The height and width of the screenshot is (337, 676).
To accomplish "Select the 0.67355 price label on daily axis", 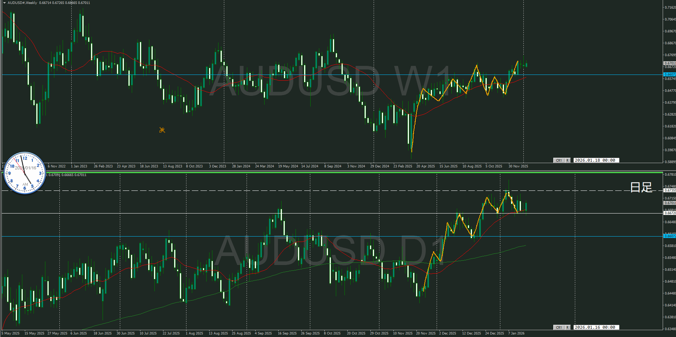I will (x=670, y=190).
